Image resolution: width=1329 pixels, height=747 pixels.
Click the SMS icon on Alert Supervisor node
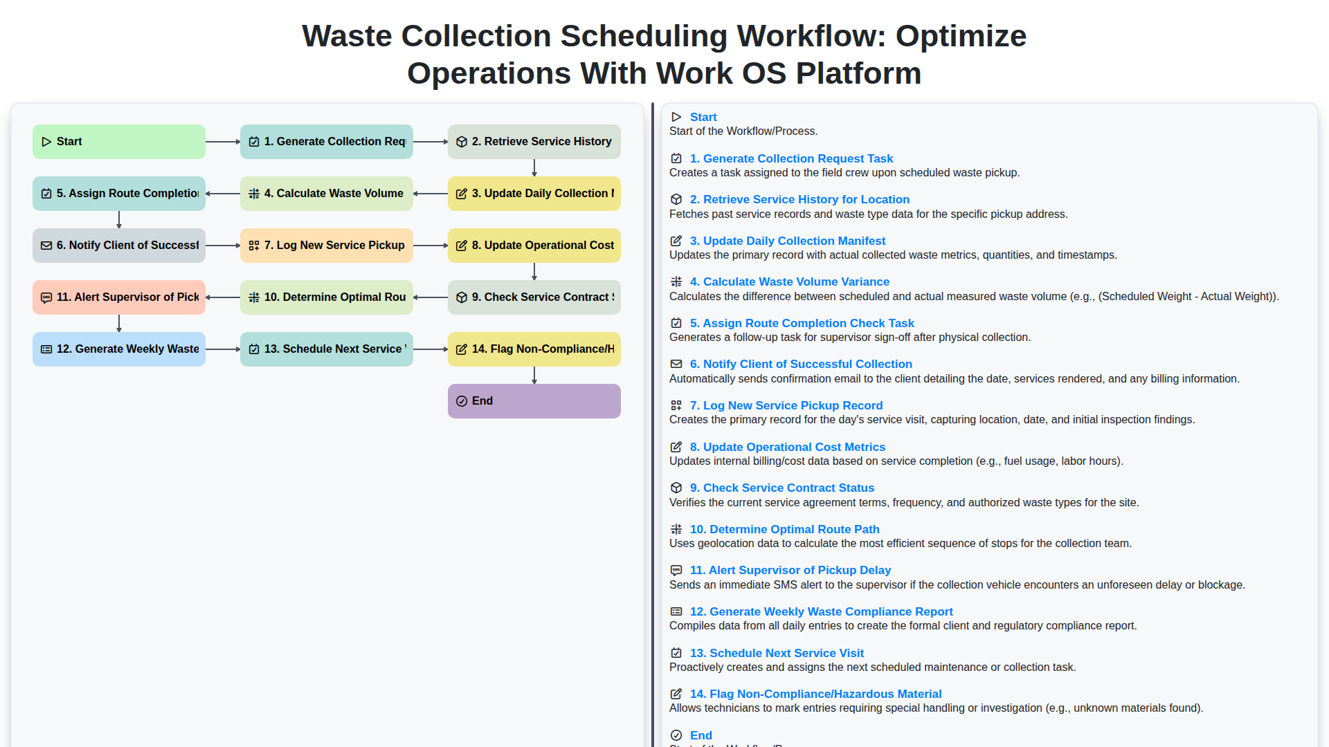[x=46, y=297]
